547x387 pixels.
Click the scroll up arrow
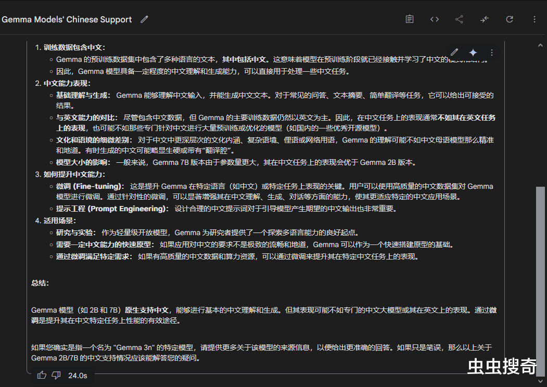[540, 45]
